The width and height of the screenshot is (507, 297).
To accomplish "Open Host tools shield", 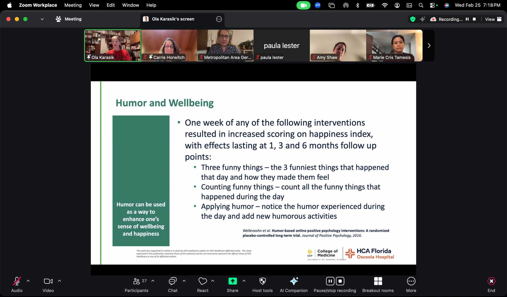I will click(262, 281).
